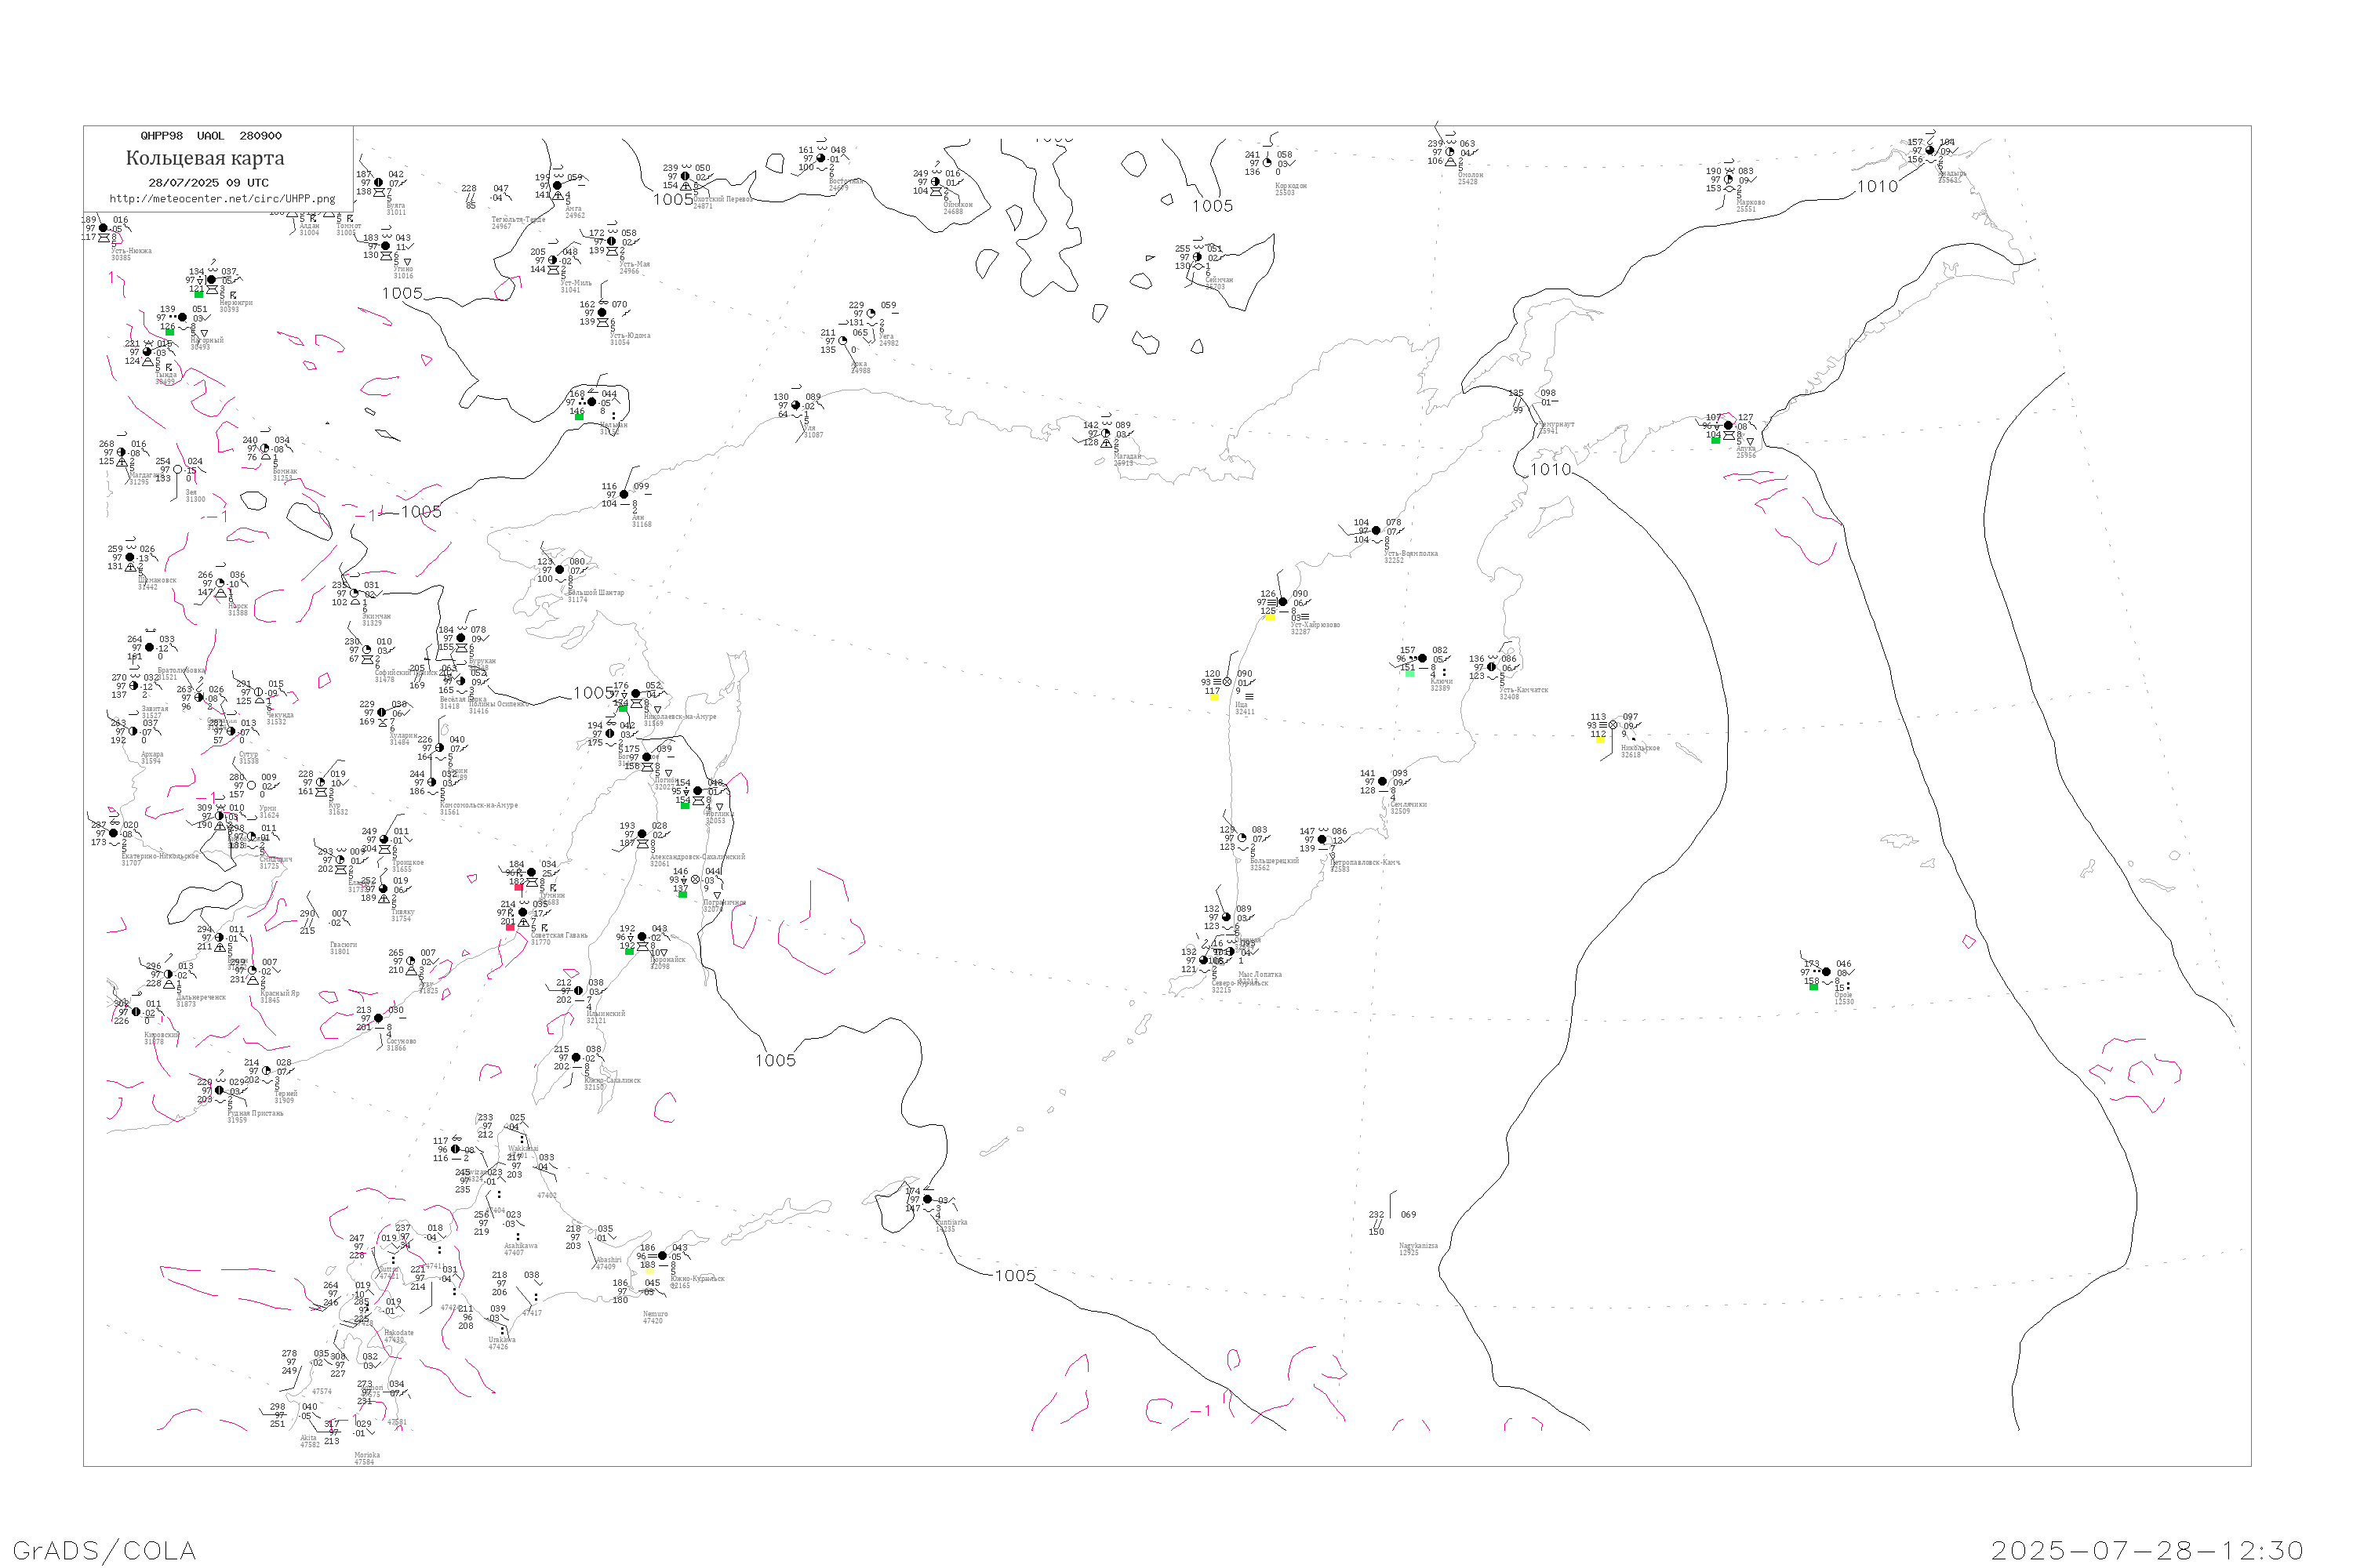Click the green square below Нерюнгри pressure value
This screenshot has height=1568, width=2353.
(198, 295)
